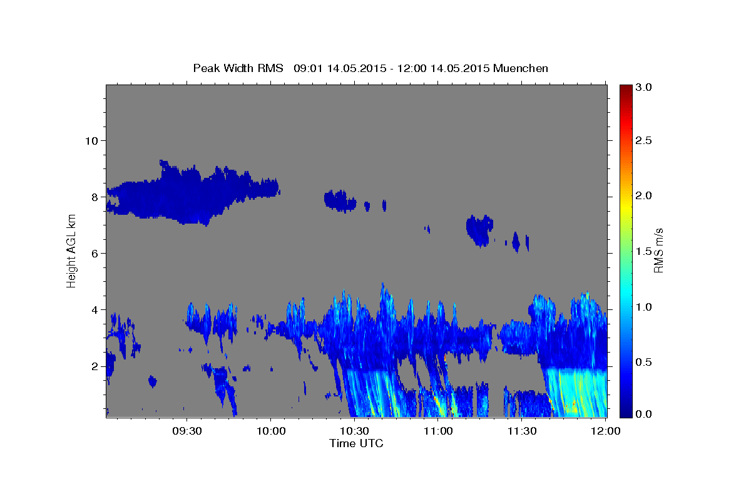
Task: Click the '10:00' time axis label
Action: coord(270,431)
